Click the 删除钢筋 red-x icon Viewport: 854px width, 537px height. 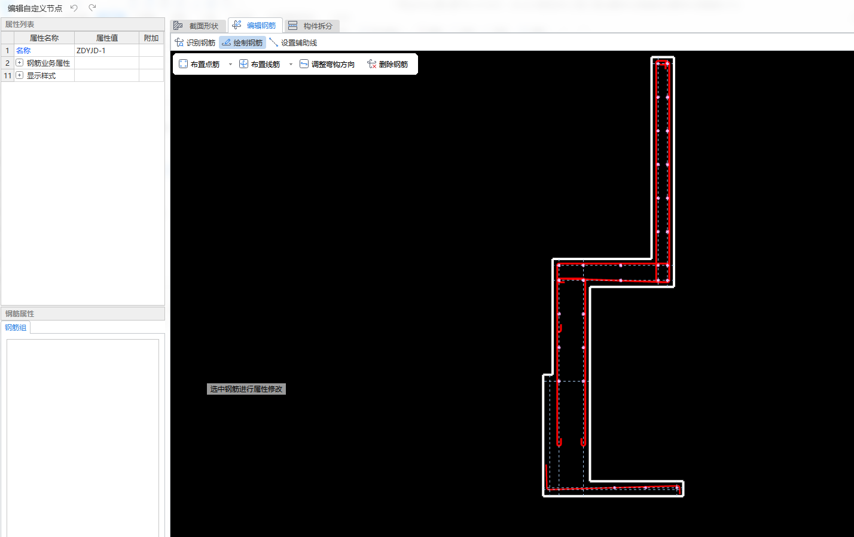pyautogui.click(x=371, y=64)
